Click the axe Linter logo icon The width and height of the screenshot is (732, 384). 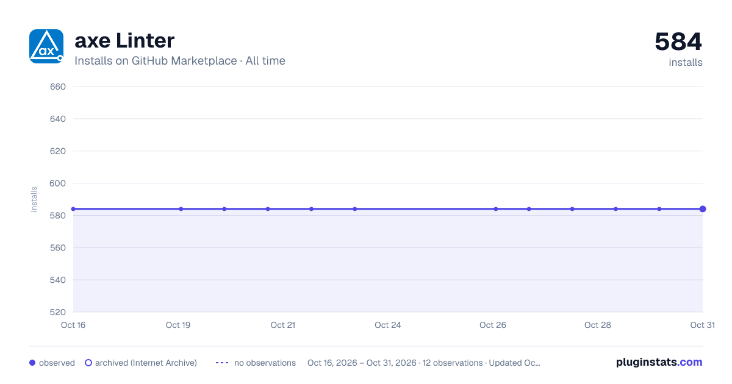[x=46, y=46]
